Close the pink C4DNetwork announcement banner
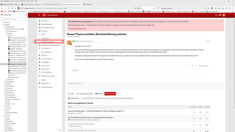Image resolution: width=235 pixels, height=132 pixels. coord(221,21)
